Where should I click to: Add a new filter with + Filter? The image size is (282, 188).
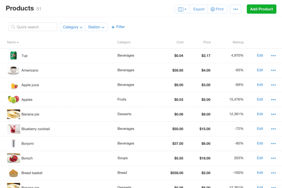pyautogui.click(x=118, y=27)
